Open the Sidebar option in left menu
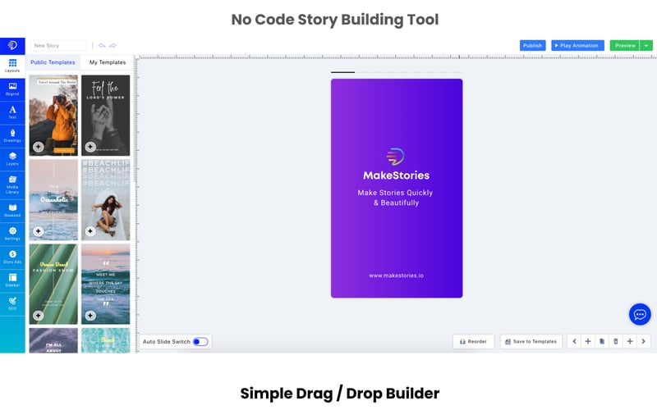 (x=12, y=280)
